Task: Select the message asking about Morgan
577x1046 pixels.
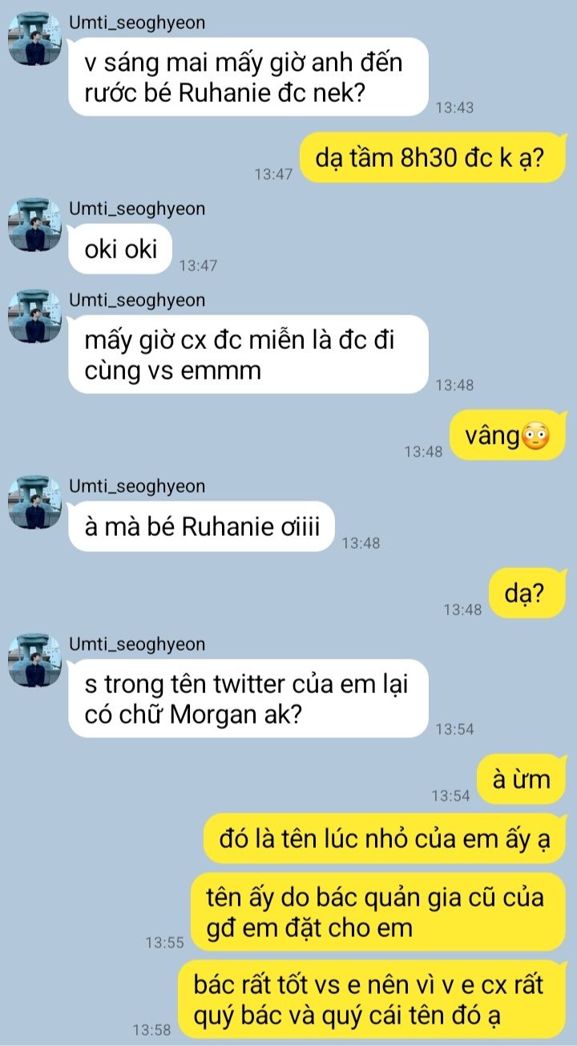Action: pos(248,699)
